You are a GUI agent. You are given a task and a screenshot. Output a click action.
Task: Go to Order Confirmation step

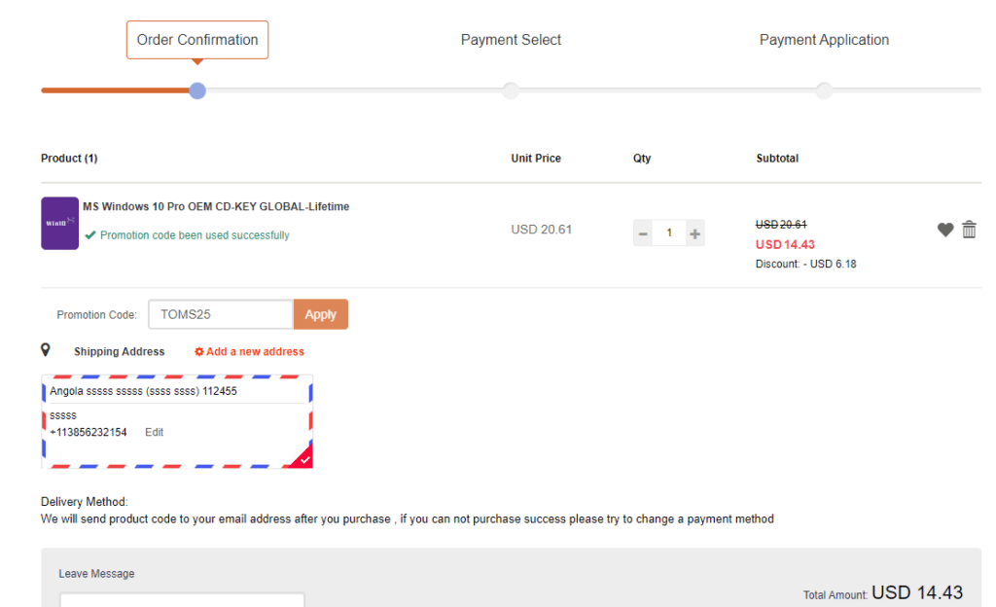pos(197,40)
